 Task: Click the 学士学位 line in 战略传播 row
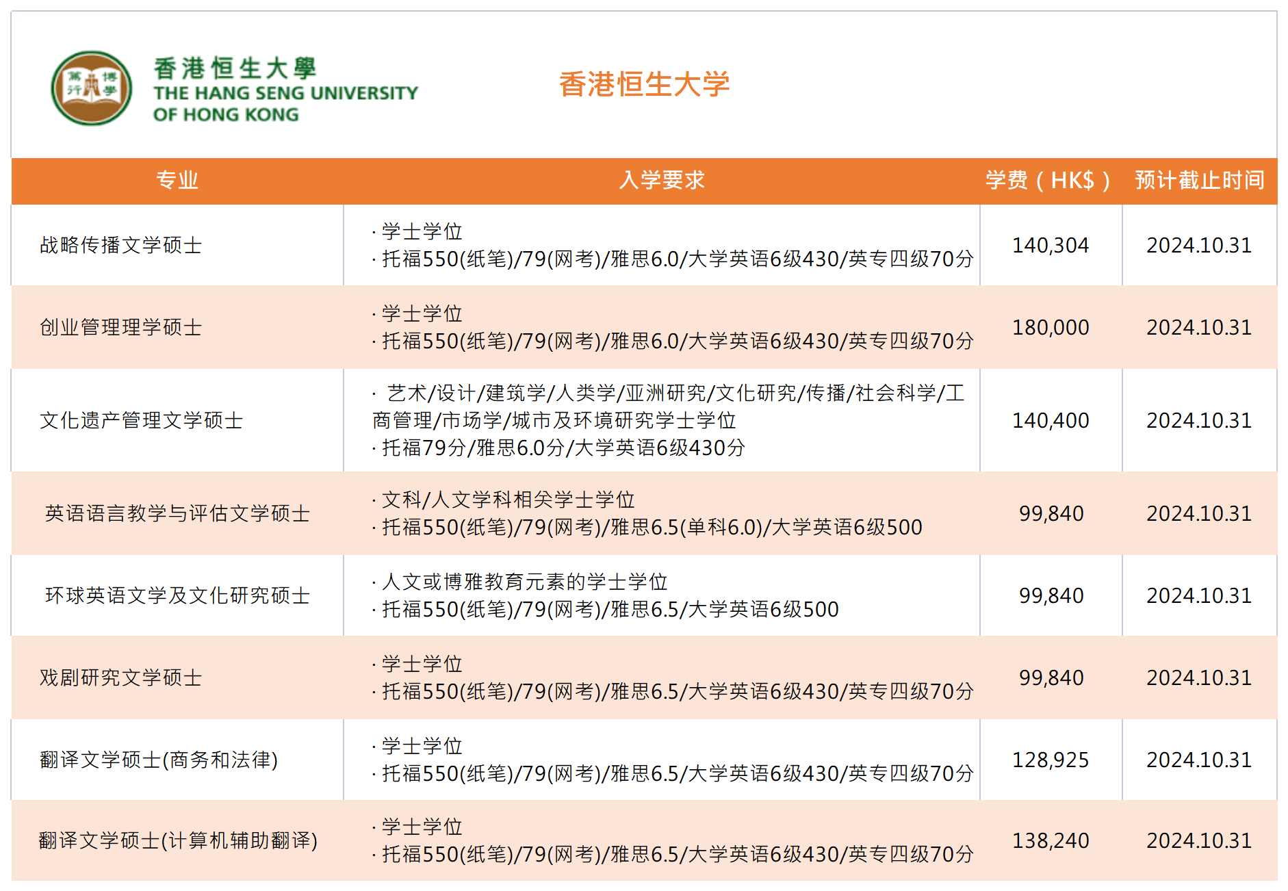pos(417,231)
